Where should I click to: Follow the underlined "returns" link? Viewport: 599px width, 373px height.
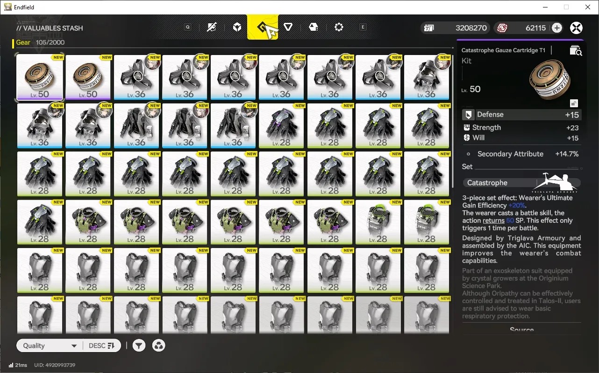[493, 221]
